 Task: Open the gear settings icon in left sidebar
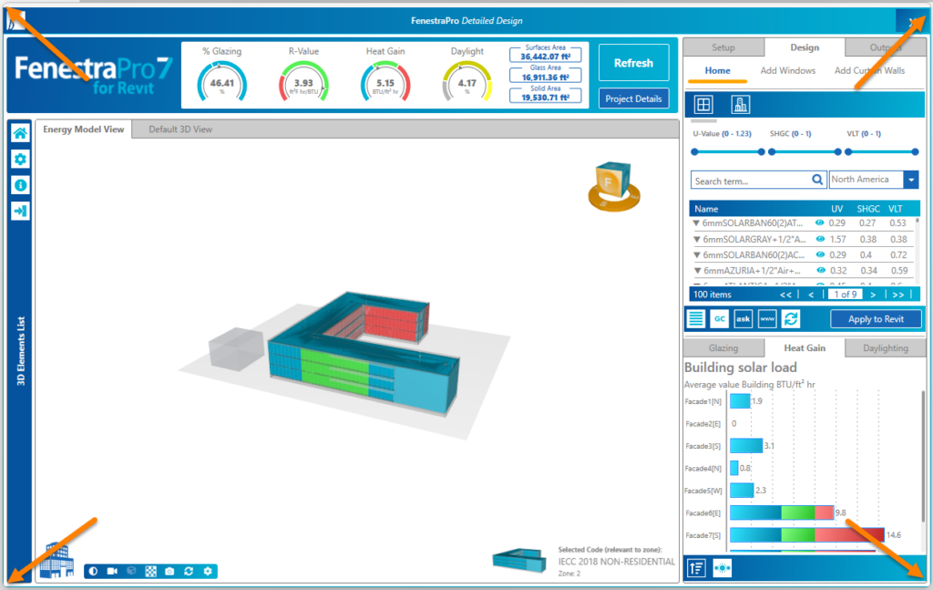(20, 159)
